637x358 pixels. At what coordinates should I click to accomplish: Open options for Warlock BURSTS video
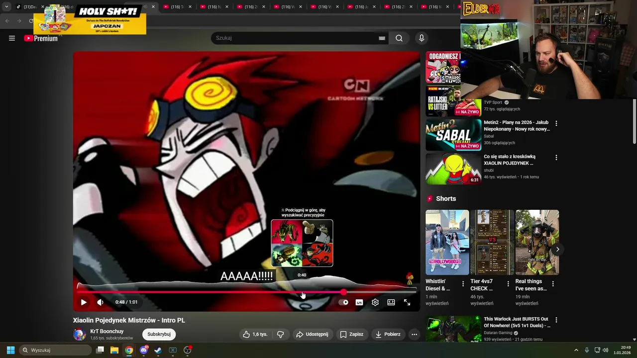556,320
